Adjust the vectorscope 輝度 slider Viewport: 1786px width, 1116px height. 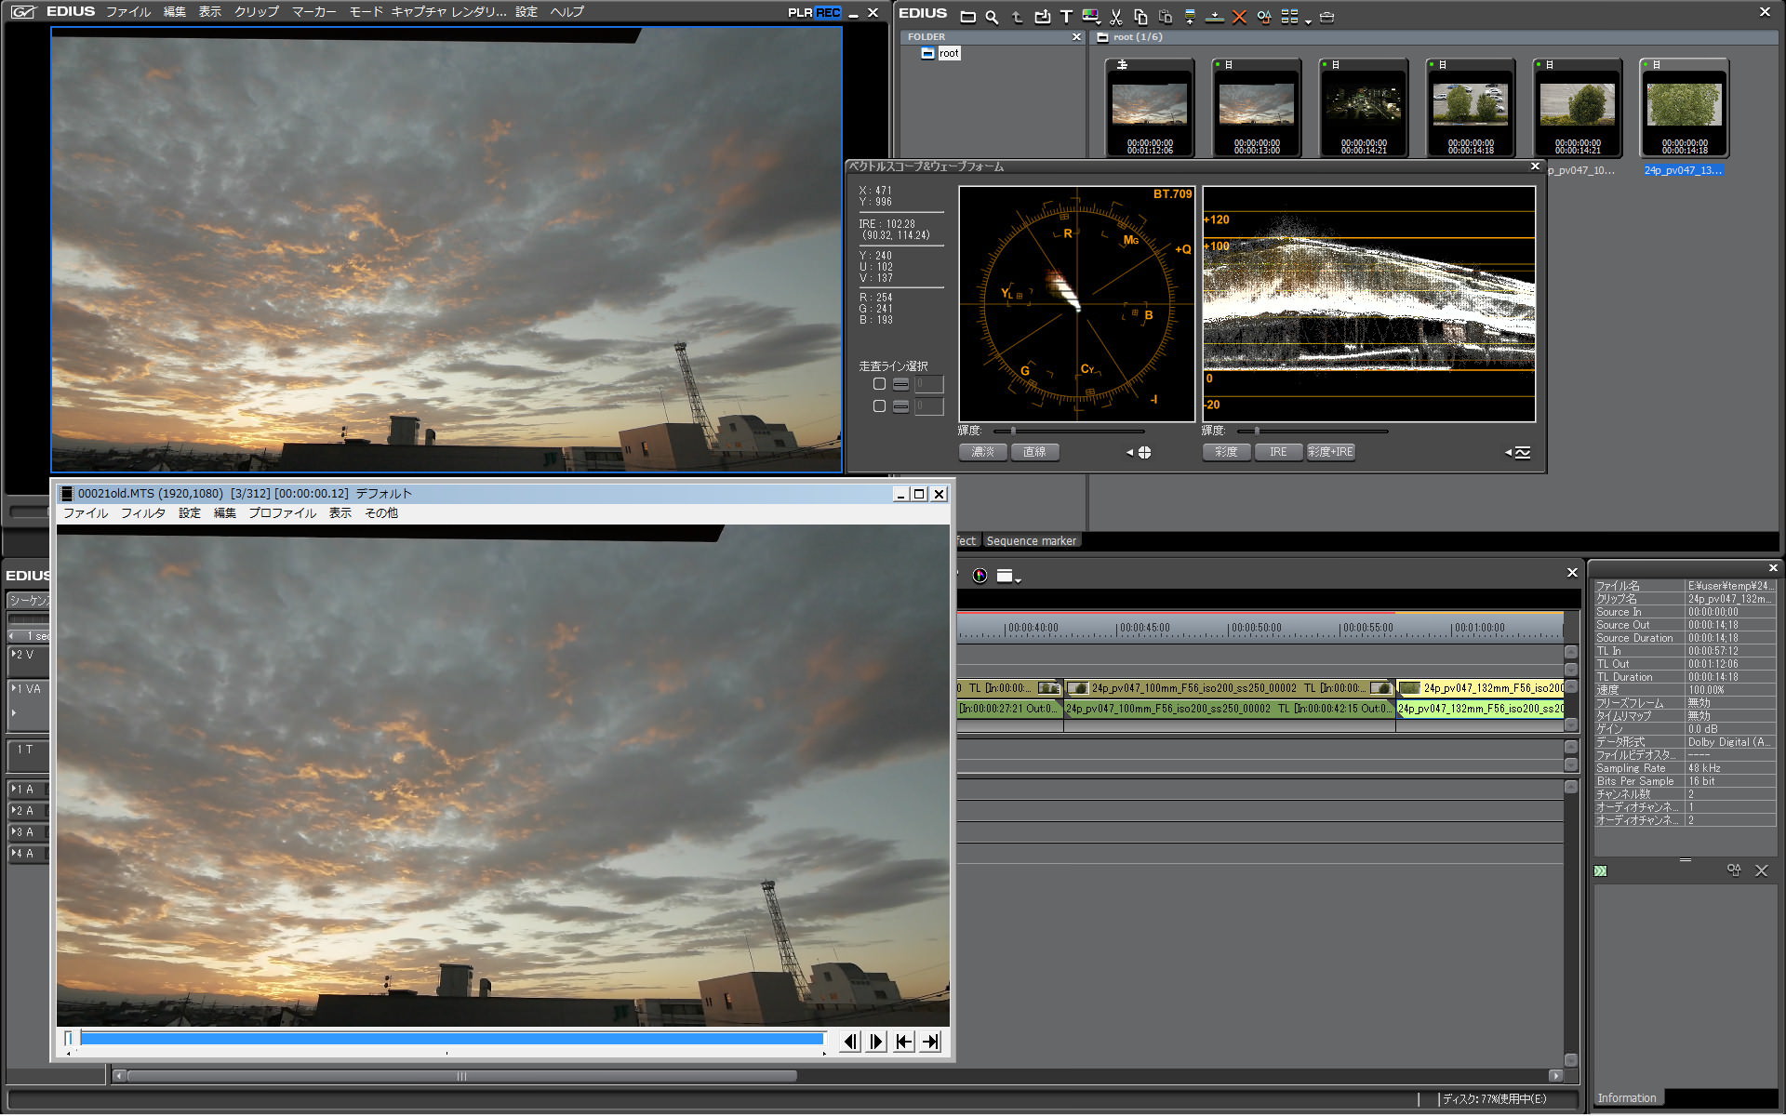pyautogui.click(x=1013, y=431)
